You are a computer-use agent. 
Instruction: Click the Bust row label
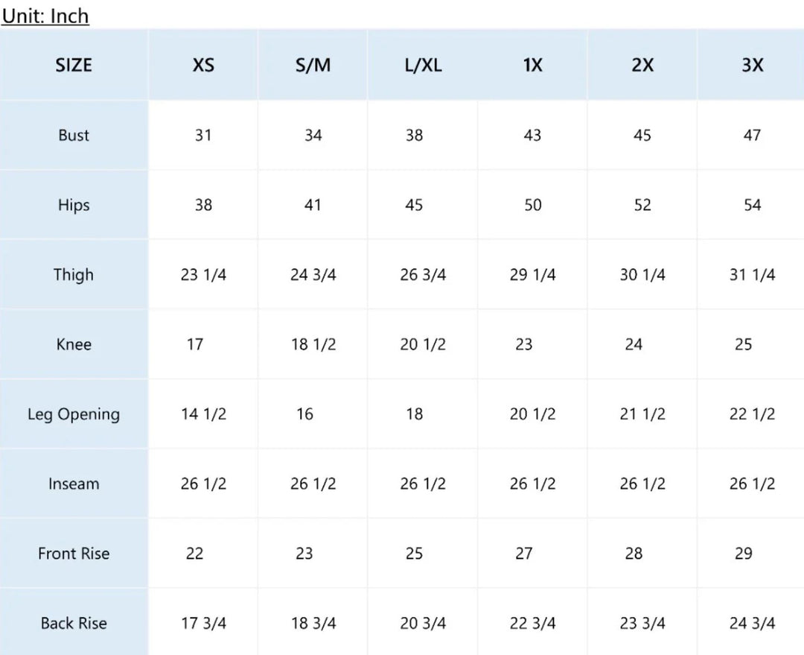pos(74,135)
